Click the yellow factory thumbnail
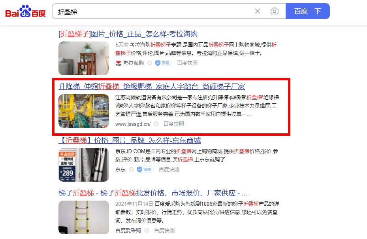The width and height of the screenshot is (367, 239). point(84,111)
